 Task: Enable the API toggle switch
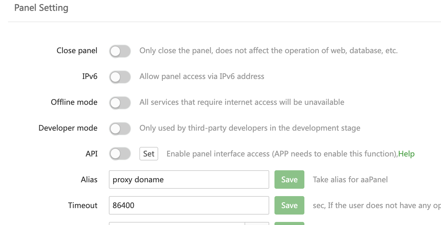pyautogui.click(x=120, y=154)
